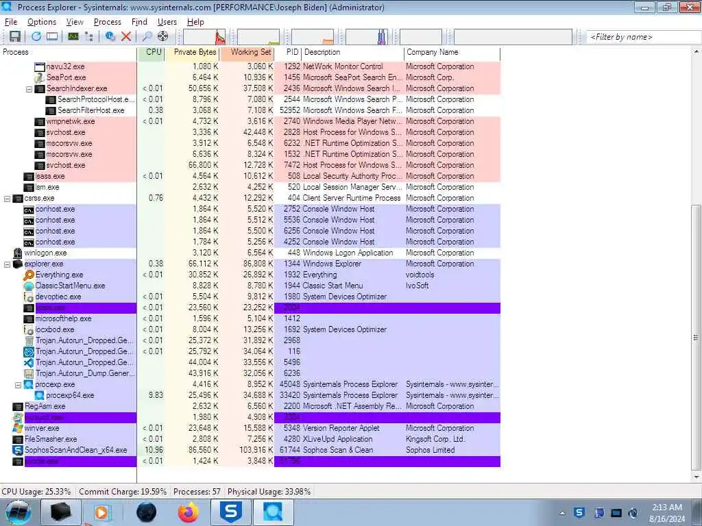Image resolution: width=702 pixels, height=526 pixels.
Task: Open the media player taskbar icon
Action: [101, 512]
